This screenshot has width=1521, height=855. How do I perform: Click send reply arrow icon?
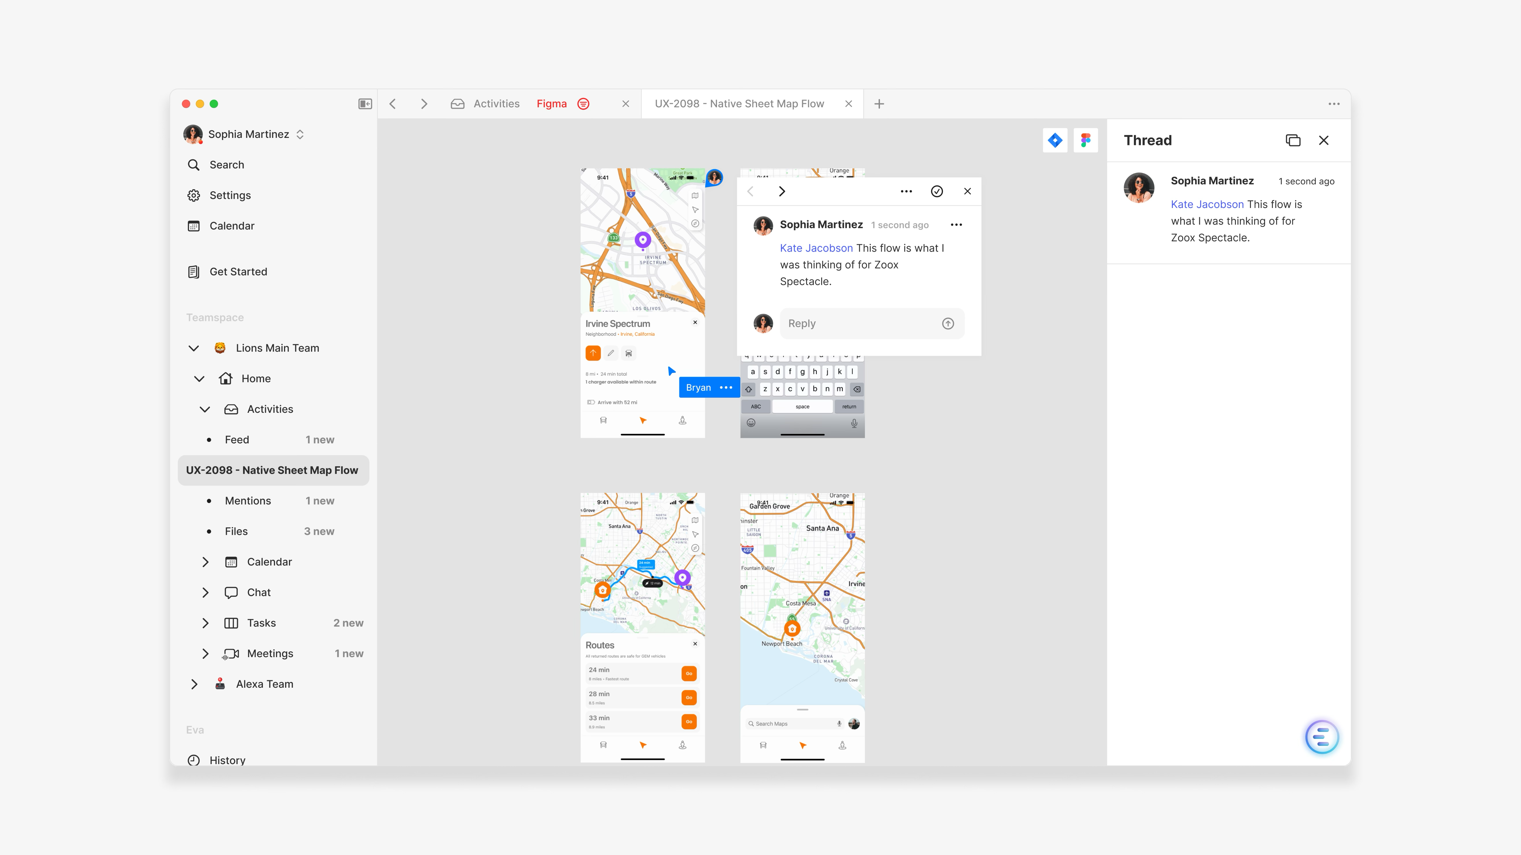(948, 323)
